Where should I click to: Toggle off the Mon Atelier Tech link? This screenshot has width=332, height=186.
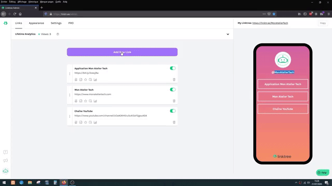tap(173, 89)
